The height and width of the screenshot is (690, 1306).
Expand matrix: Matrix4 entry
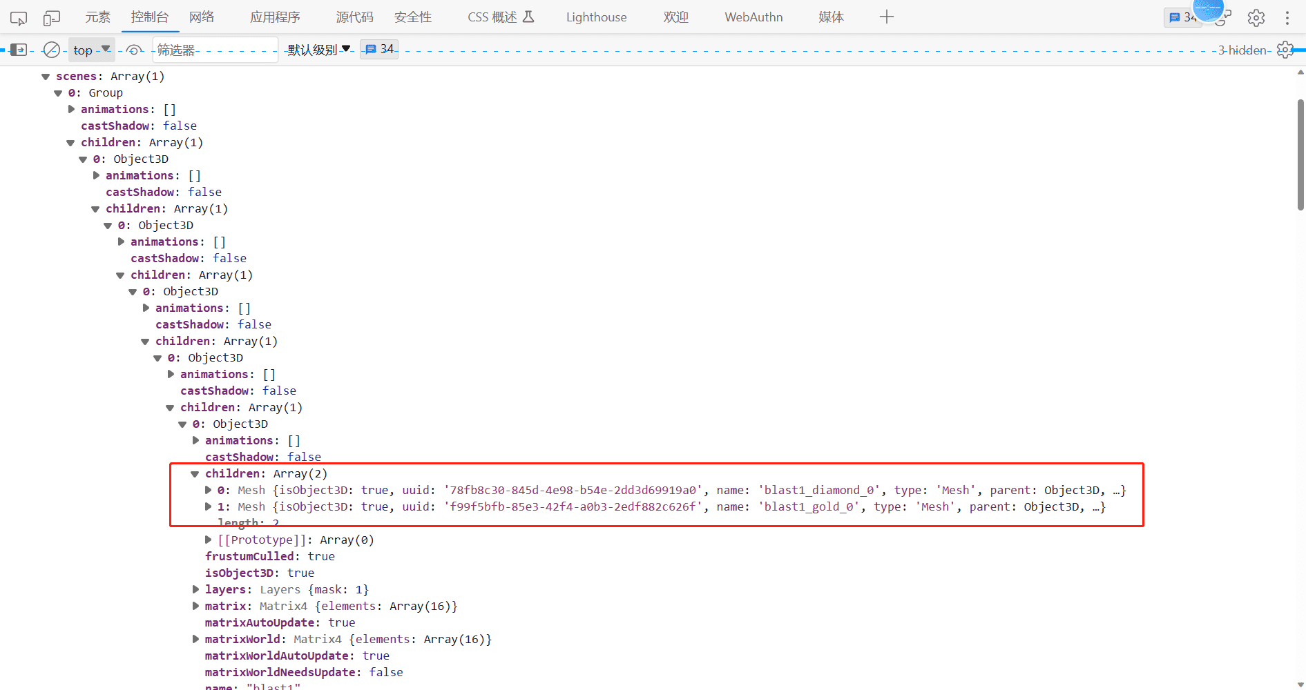[195, 607]
